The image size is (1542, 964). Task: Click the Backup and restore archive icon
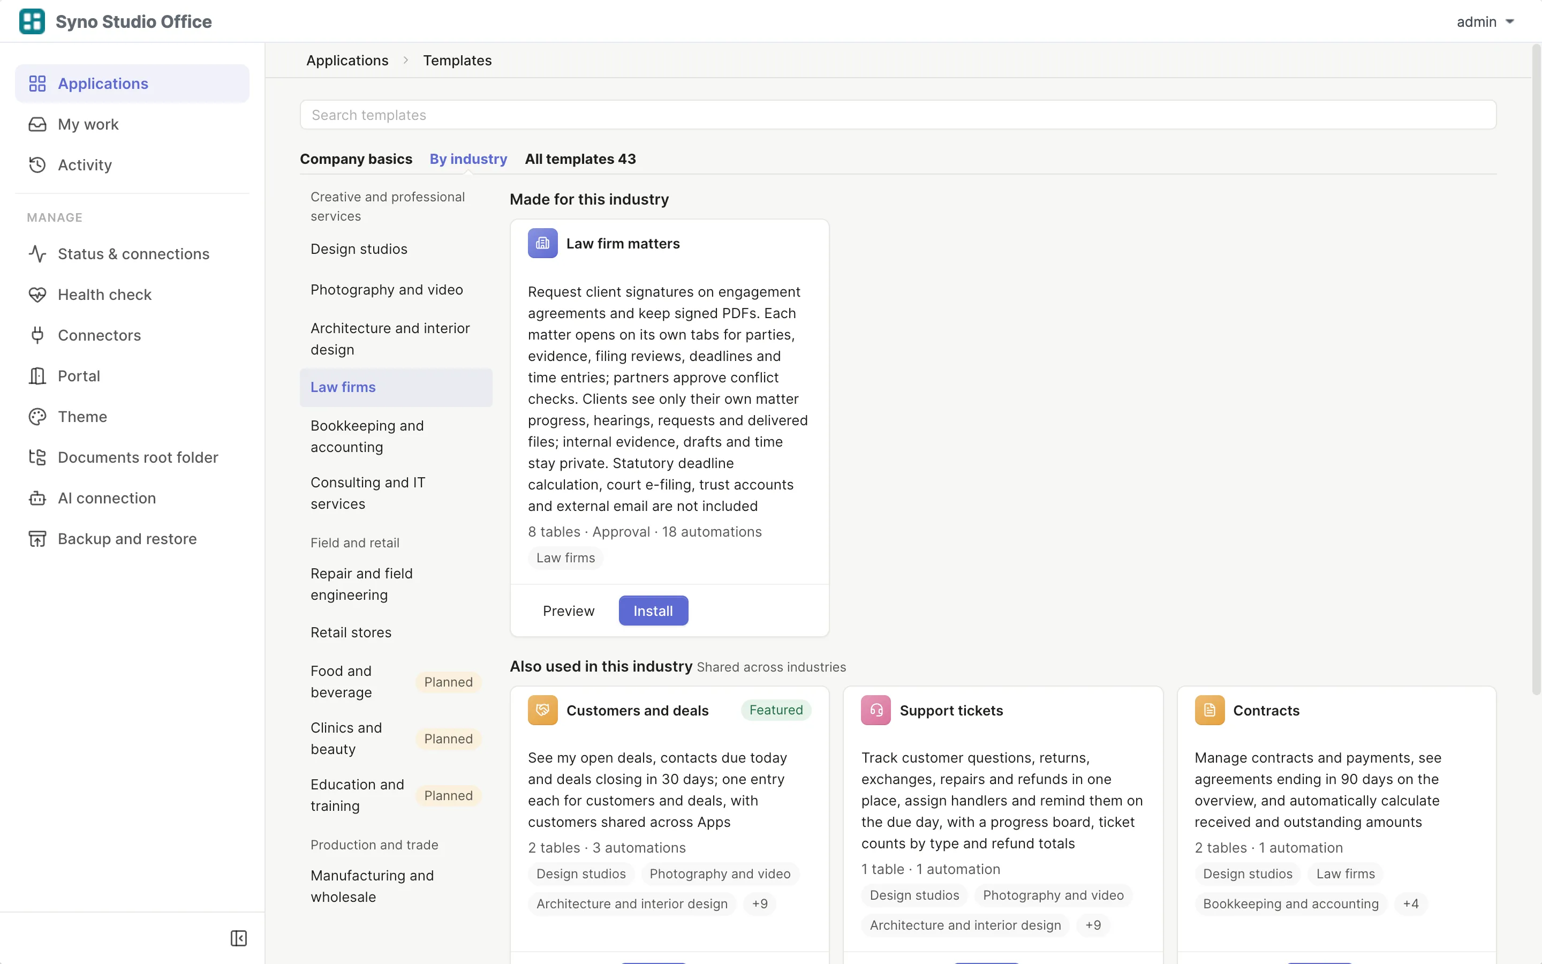click(x=37, y=539)
